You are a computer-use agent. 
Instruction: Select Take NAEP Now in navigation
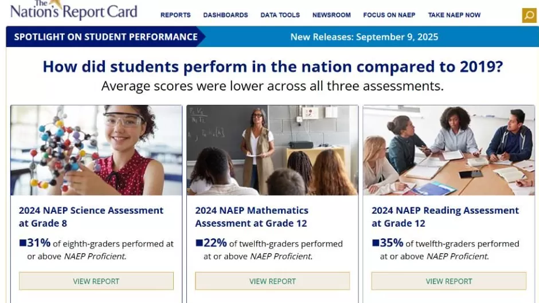pyautogui.click(x=454, y=15)
